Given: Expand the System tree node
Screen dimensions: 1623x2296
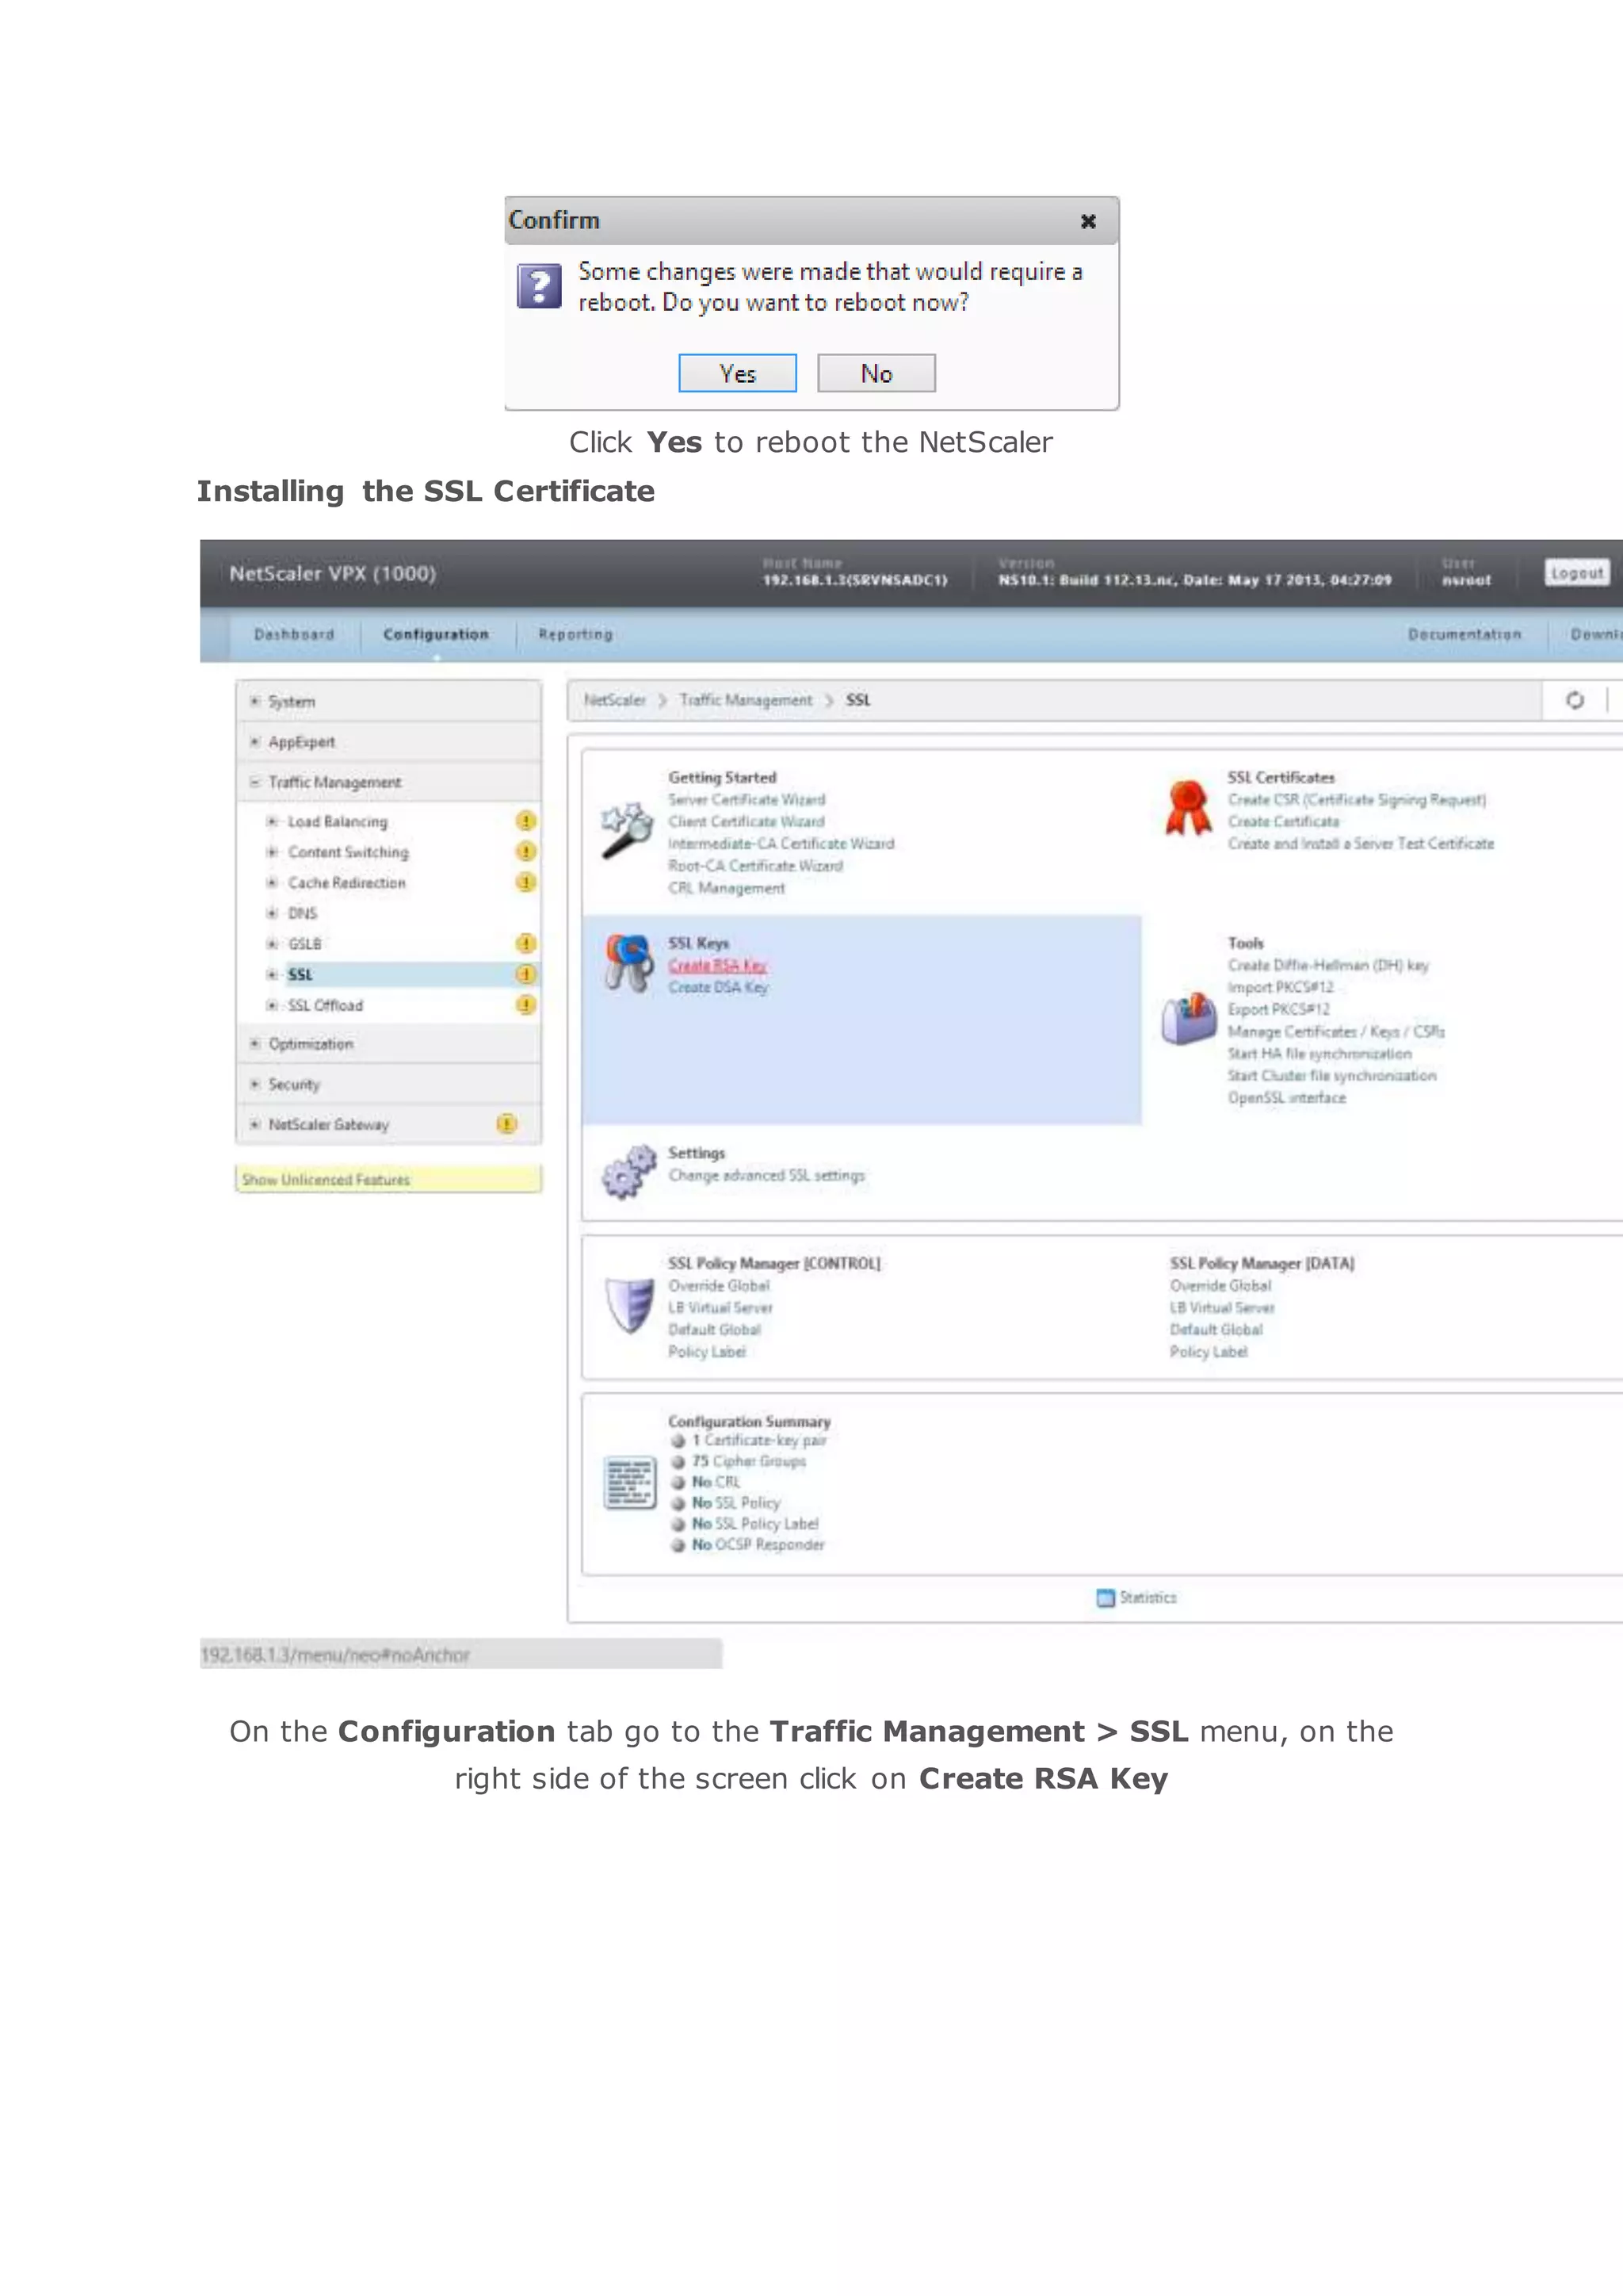Looking at the screenshot, I should [255, 701].
